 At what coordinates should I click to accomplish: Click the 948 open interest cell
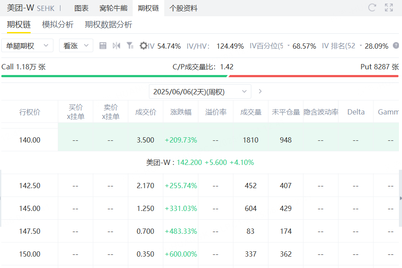click(286, 140)
